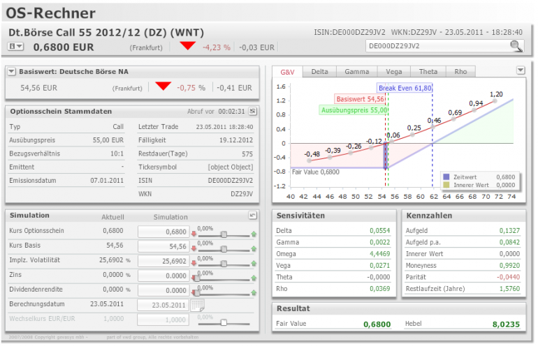538x346 pixels.
Task: Click red down arrow for Implz. Volatilität
Action: pyautogui.click(x=194, y=264)
